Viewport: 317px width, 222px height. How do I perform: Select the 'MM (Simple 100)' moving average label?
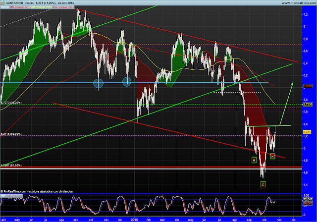41,7
